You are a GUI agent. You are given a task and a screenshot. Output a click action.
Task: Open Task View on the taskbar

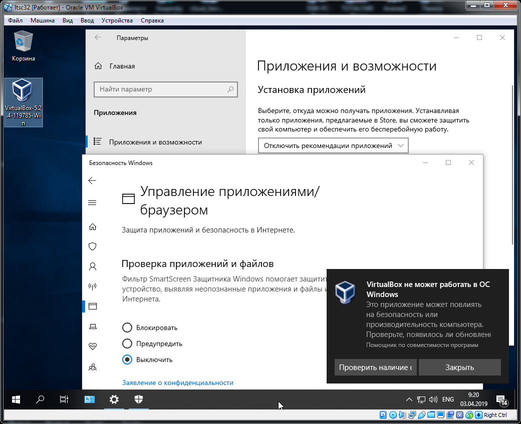pyautogui.click(x=64, y=399)
